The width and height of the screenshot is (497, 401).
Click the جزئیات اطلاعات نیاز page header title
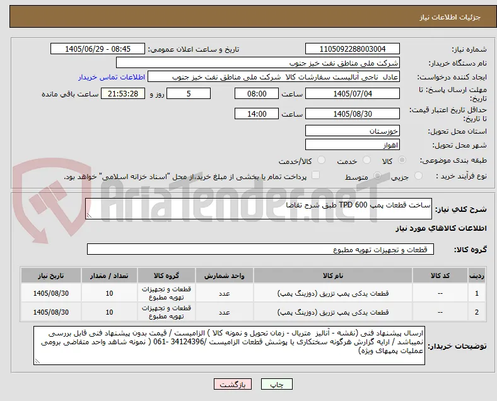(450, 17)
